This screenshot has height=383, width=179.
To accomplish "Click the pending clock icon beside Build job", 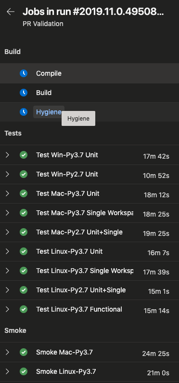I will coord(24,93).
